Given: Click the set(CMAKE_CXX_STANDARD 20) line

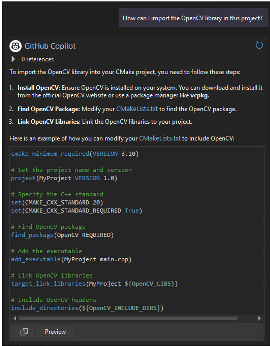Looking at the screenshot, I should coord(57,202).
